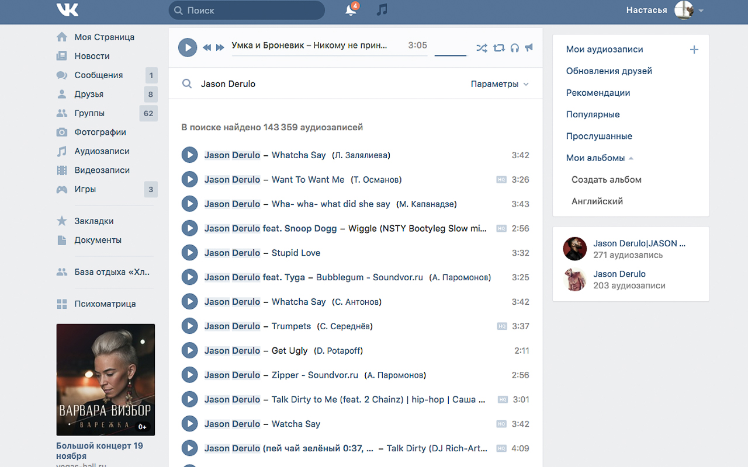Click the База отдыха group icon
Screen dimensions: 748x467
point(61,272)
